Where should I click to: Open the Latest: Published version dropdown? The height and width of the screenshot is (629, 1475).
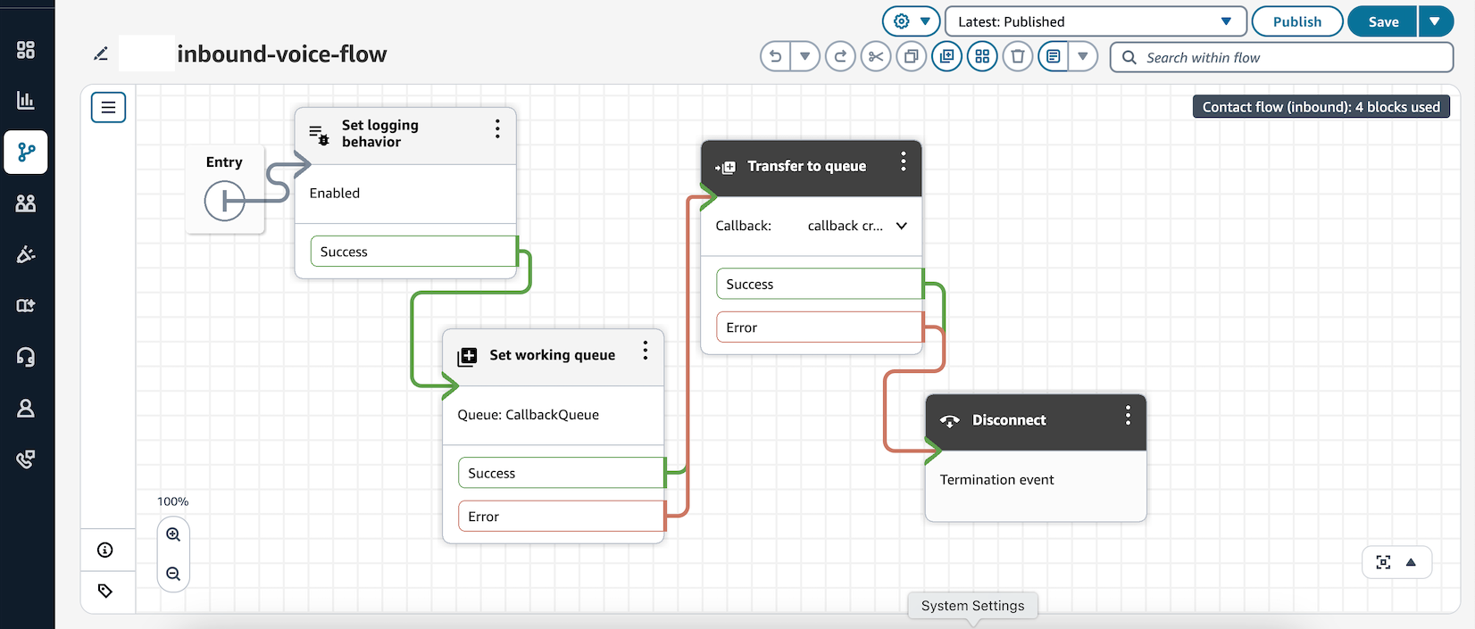1095,21
